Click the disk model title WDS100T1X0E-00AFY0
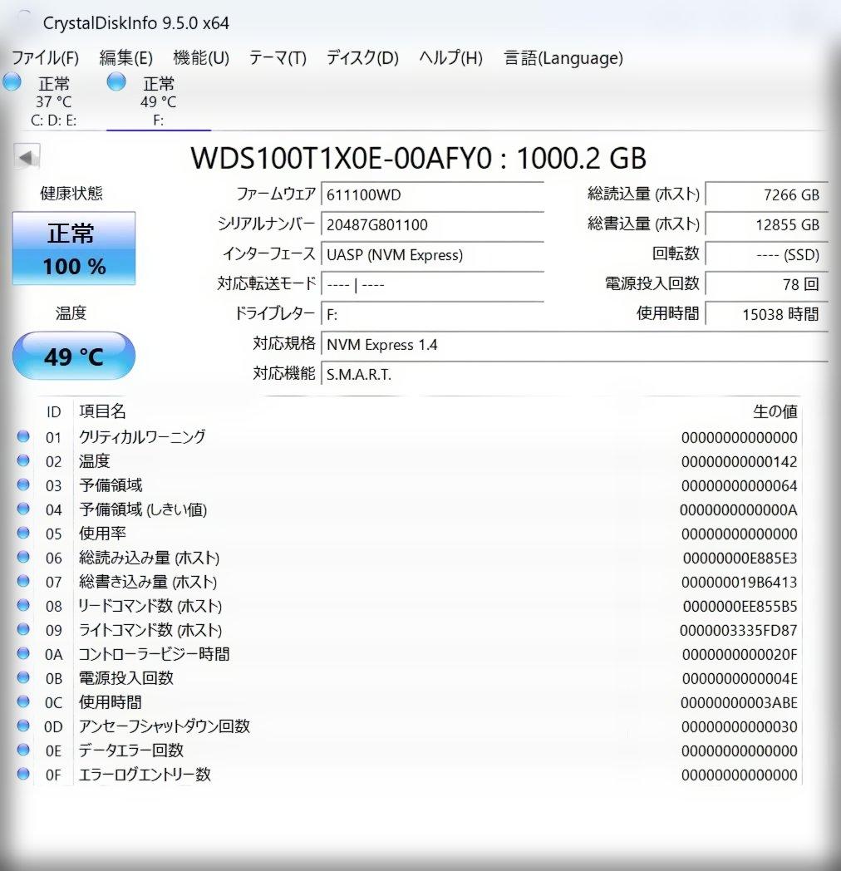This screenshot has width=841, height=871. (x=341, y=158)
